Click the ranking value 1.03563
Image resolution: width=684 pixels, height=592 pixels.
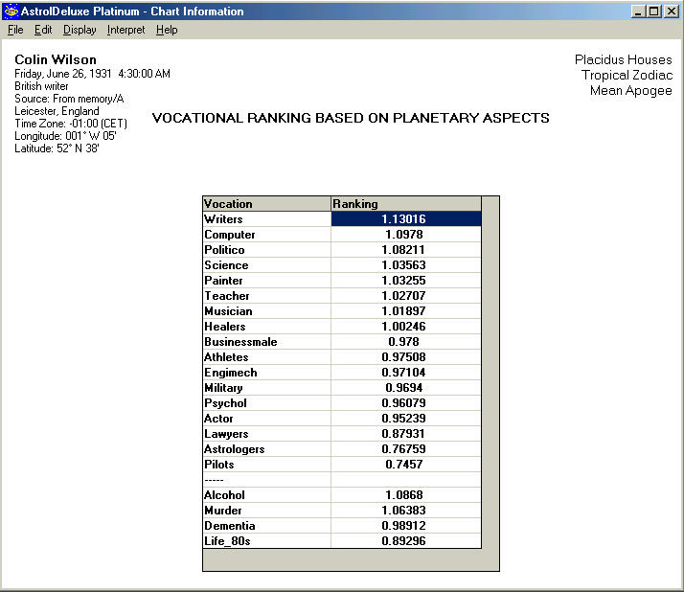click(406, 264)
